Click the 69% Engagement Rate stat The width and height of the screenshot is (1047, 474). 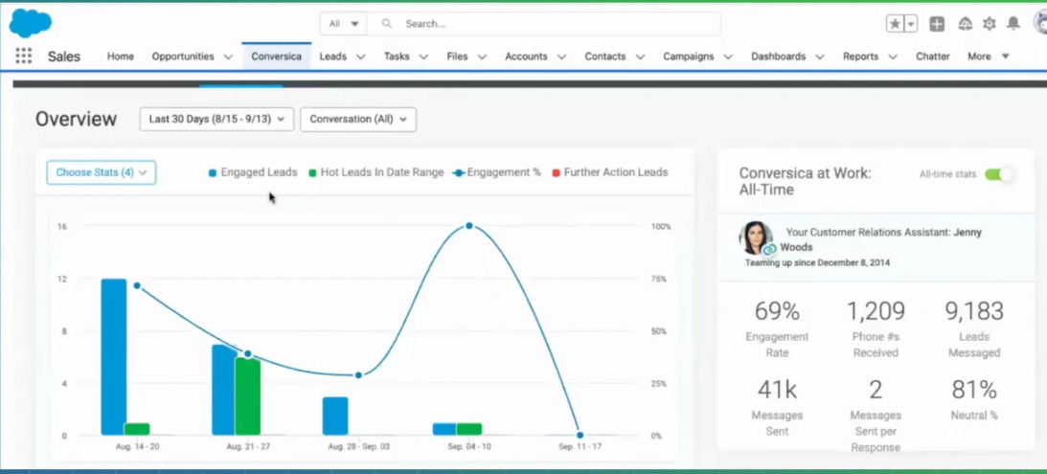pyautogui.click(x=777, y=329)
